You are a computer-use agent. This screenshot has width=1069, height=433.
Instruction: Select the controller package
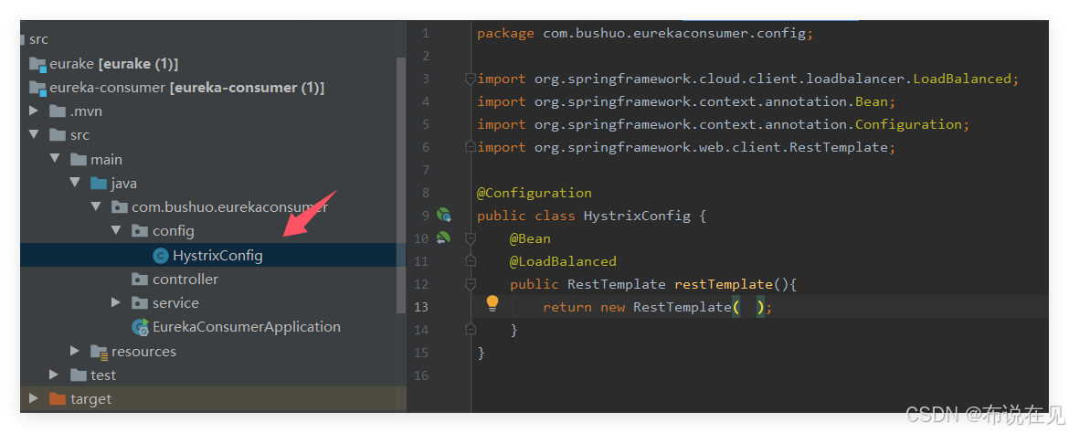(x=185, y=279)
